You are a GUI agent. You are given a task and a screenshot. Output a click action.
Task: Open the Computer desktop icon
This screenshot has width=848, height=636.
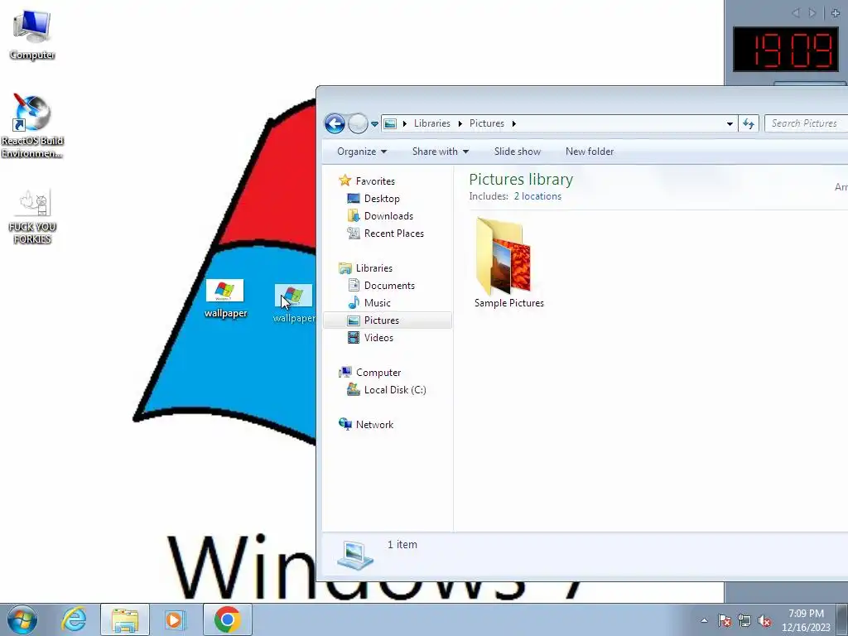click(32, 35)
